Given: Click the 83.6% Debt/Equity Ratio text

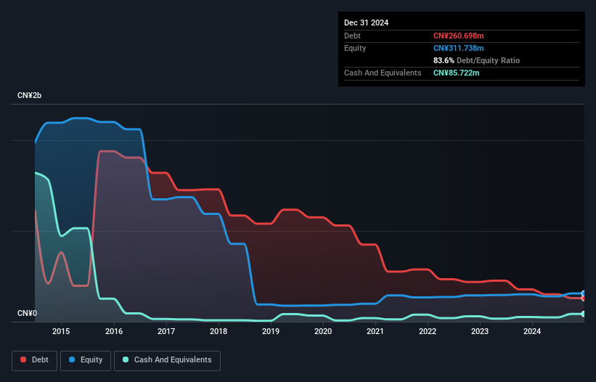Looking at the screenshot, I should (476, 60).
